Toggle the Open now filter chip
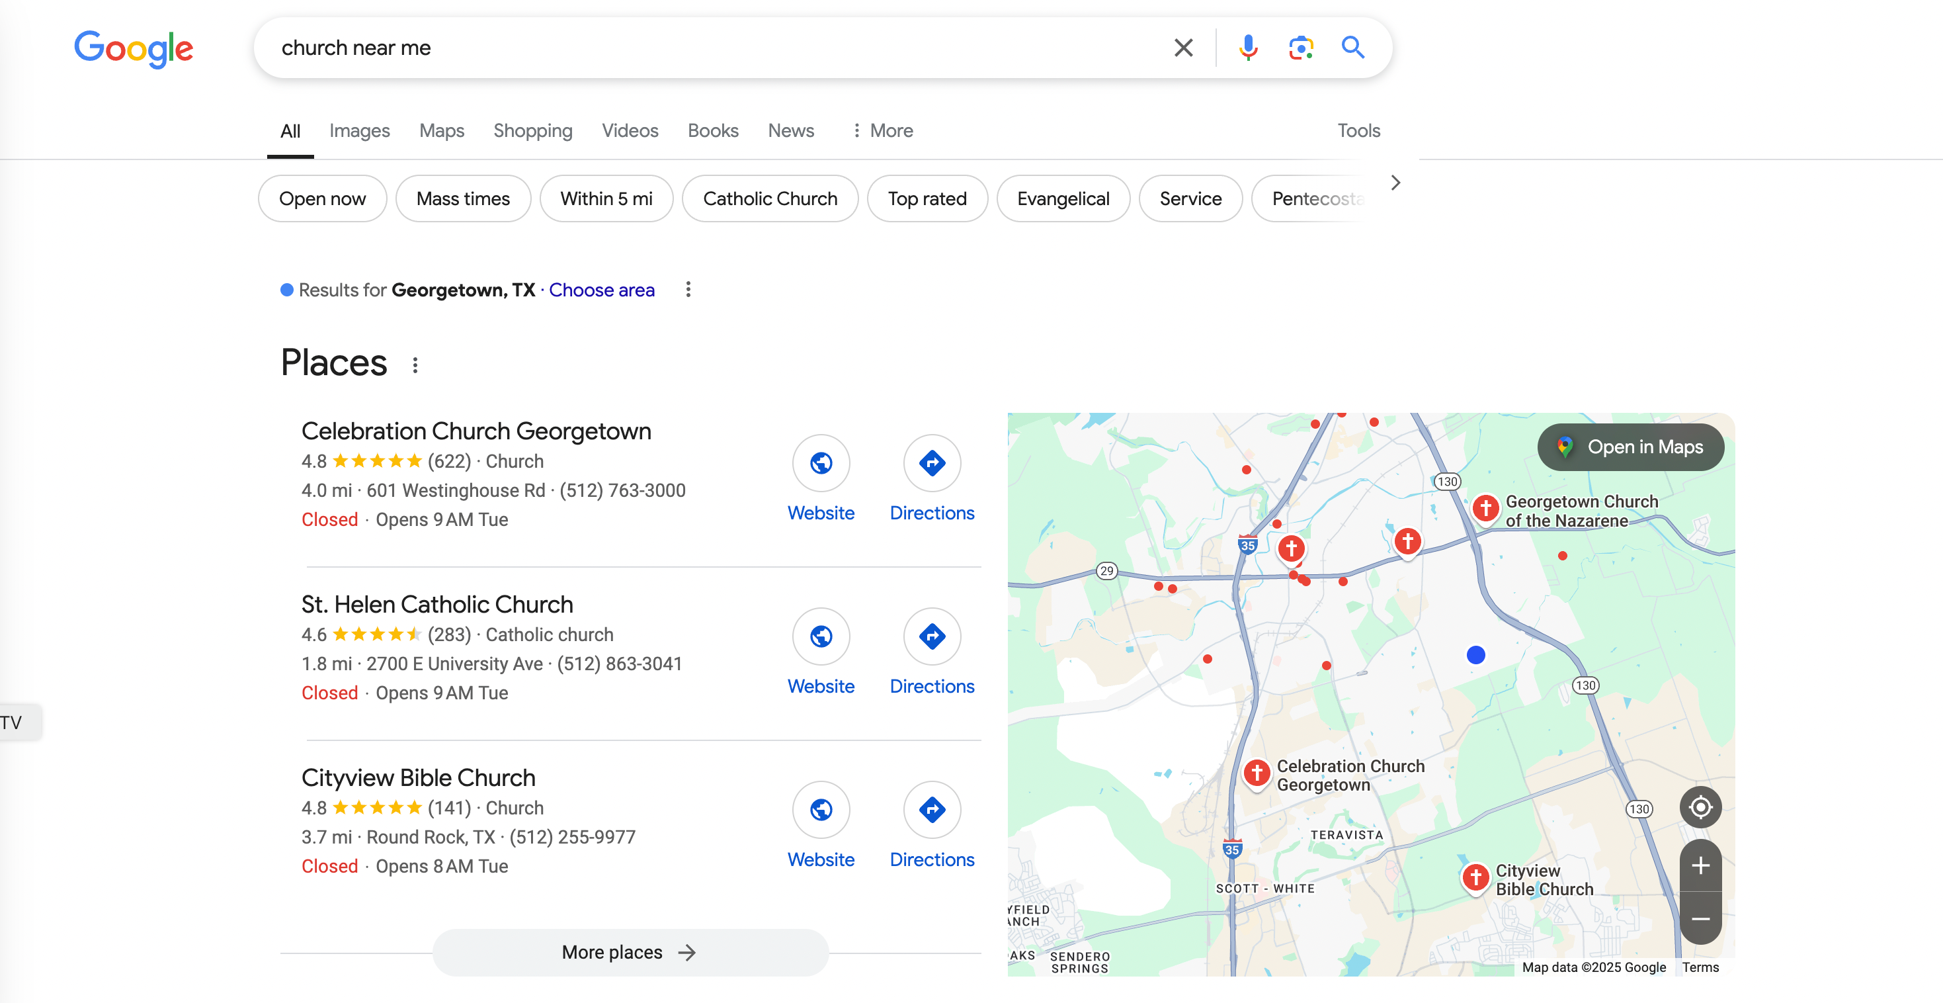Viewport: 1943px width, 1003px height. [322, 198]
